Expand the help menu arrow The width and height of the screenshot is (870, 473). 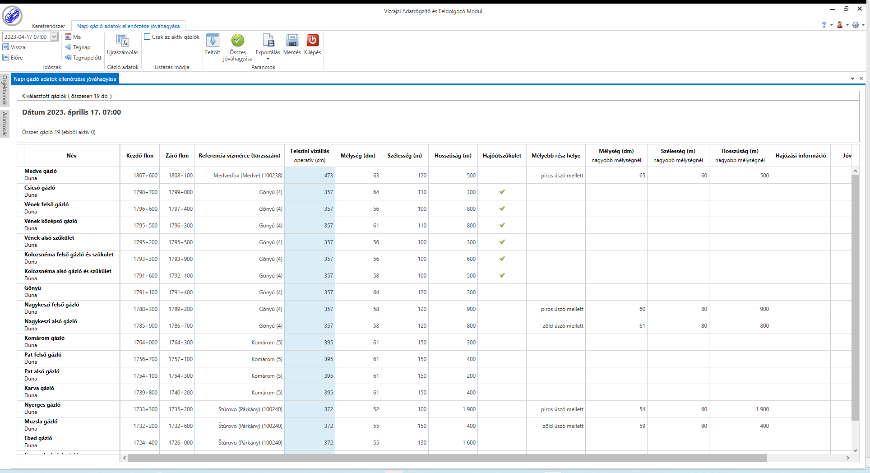(x=831, y=25)
